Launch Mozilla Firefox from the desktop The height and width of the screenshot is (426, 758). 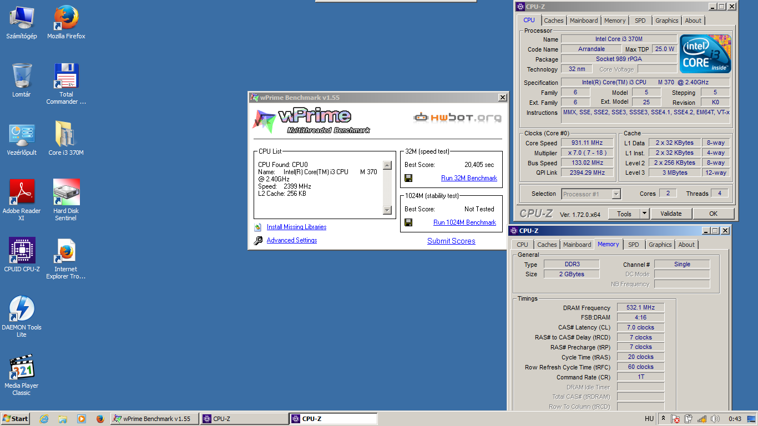tap(66, 23)
